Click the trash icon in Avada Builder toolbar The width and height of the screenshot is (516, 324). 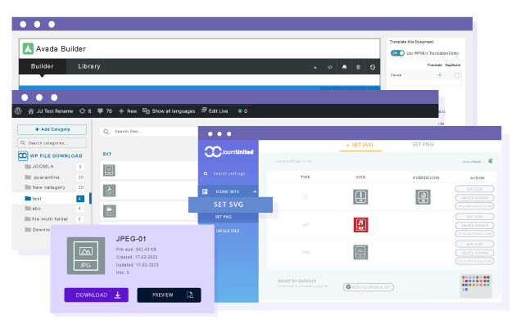coord(359,67)
